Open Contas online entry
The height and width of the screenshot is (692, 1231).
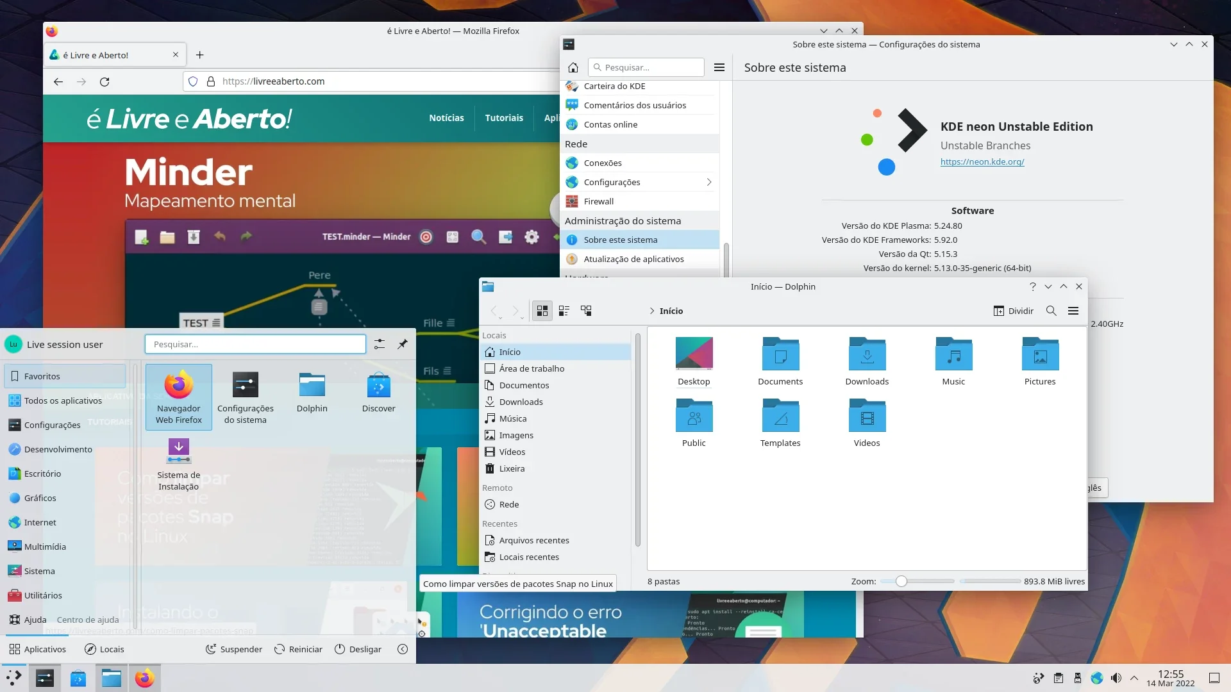639,124
